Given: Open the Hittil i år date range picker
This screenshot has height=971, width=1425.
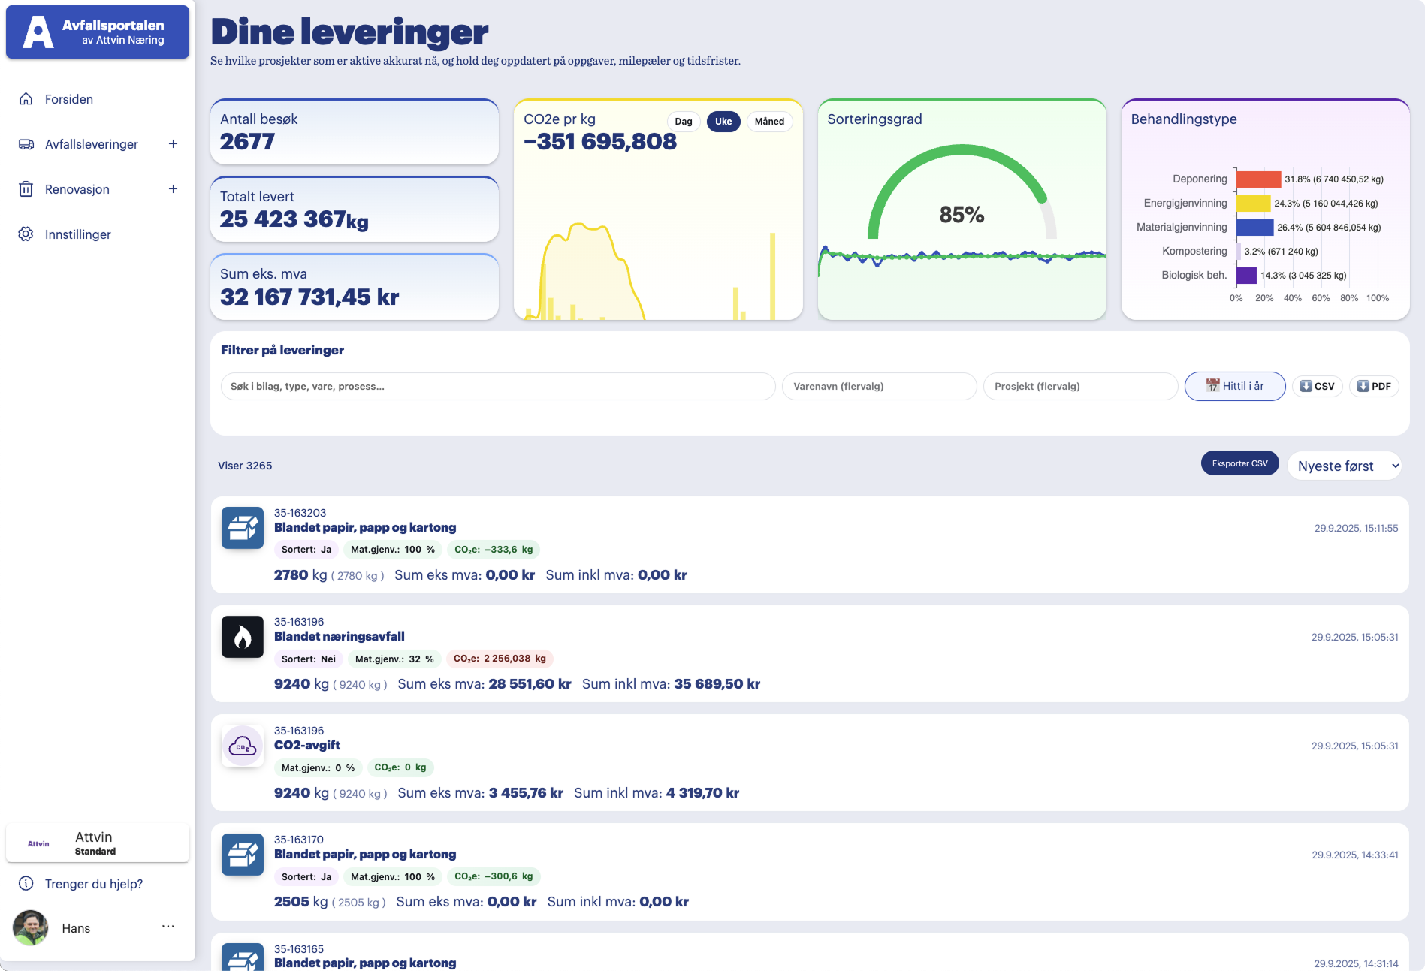Looking at the screenshot, I should pos(1235,386).
